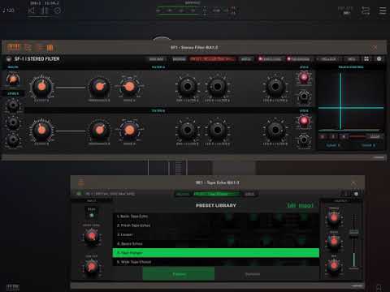This screenshot has width=390, height=292.
Task: Click the last text button in SF-1 toolbar
Action: point(351,59)
